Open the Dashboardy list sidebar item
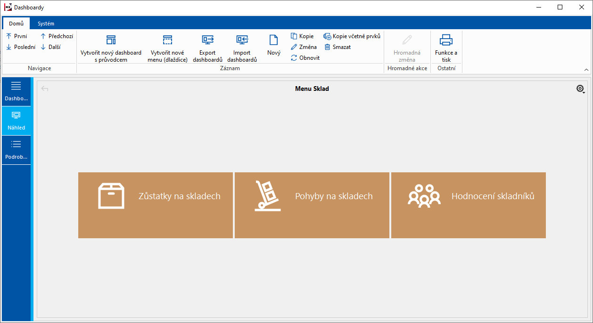The width and height of the screenshot is (593, 323). pyautogui.click(x=16, y=92)
